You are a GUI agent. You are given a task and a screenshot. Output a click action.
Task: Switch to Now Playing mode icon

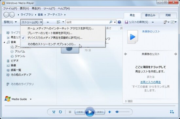point(172,112)
